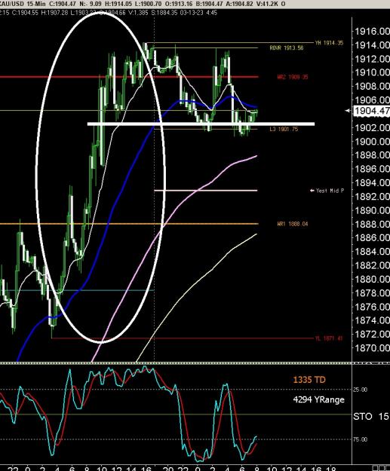Click the 4294 YRange indicator text
The width and height of the screenshot is (390, 471).
click(x=319, y=399)
